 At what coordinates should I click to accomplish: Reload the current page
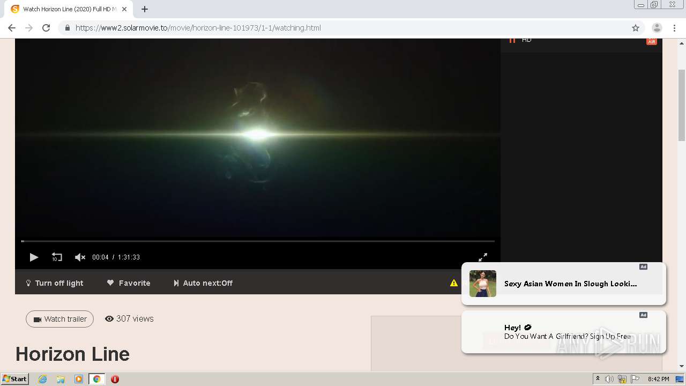[x=46, y=28]
